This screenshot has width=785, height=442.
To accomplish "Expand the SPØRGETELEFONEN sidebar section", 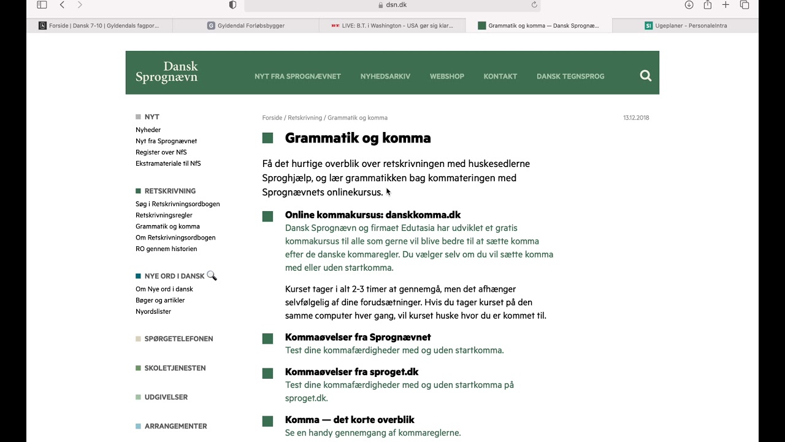I will (x=178, y=339).
